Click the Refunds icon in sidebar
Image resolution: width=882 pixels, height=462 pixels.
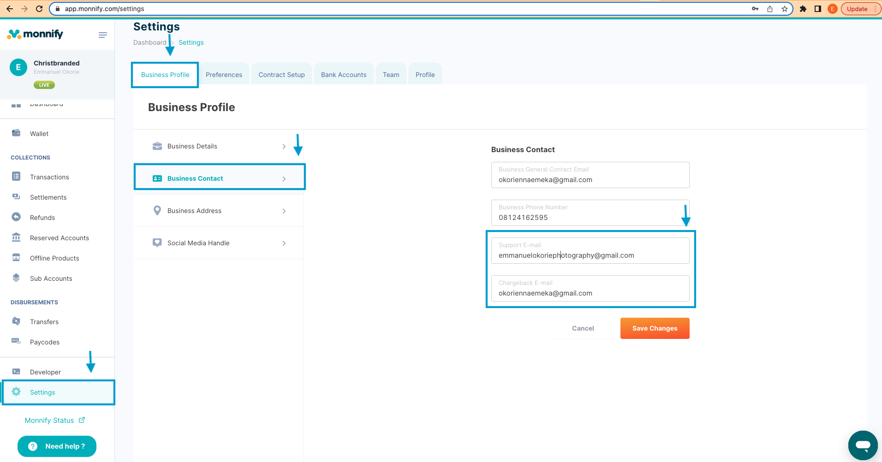pos(16,217)
